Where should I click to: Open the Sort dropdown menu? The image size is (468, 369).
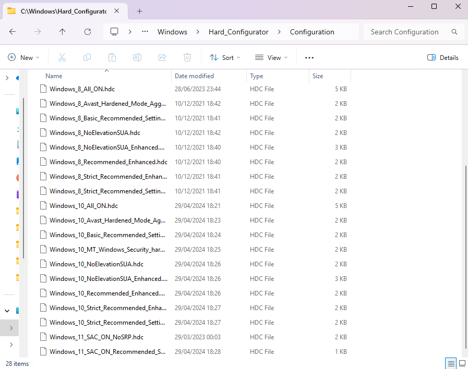[x=225, y=57]
